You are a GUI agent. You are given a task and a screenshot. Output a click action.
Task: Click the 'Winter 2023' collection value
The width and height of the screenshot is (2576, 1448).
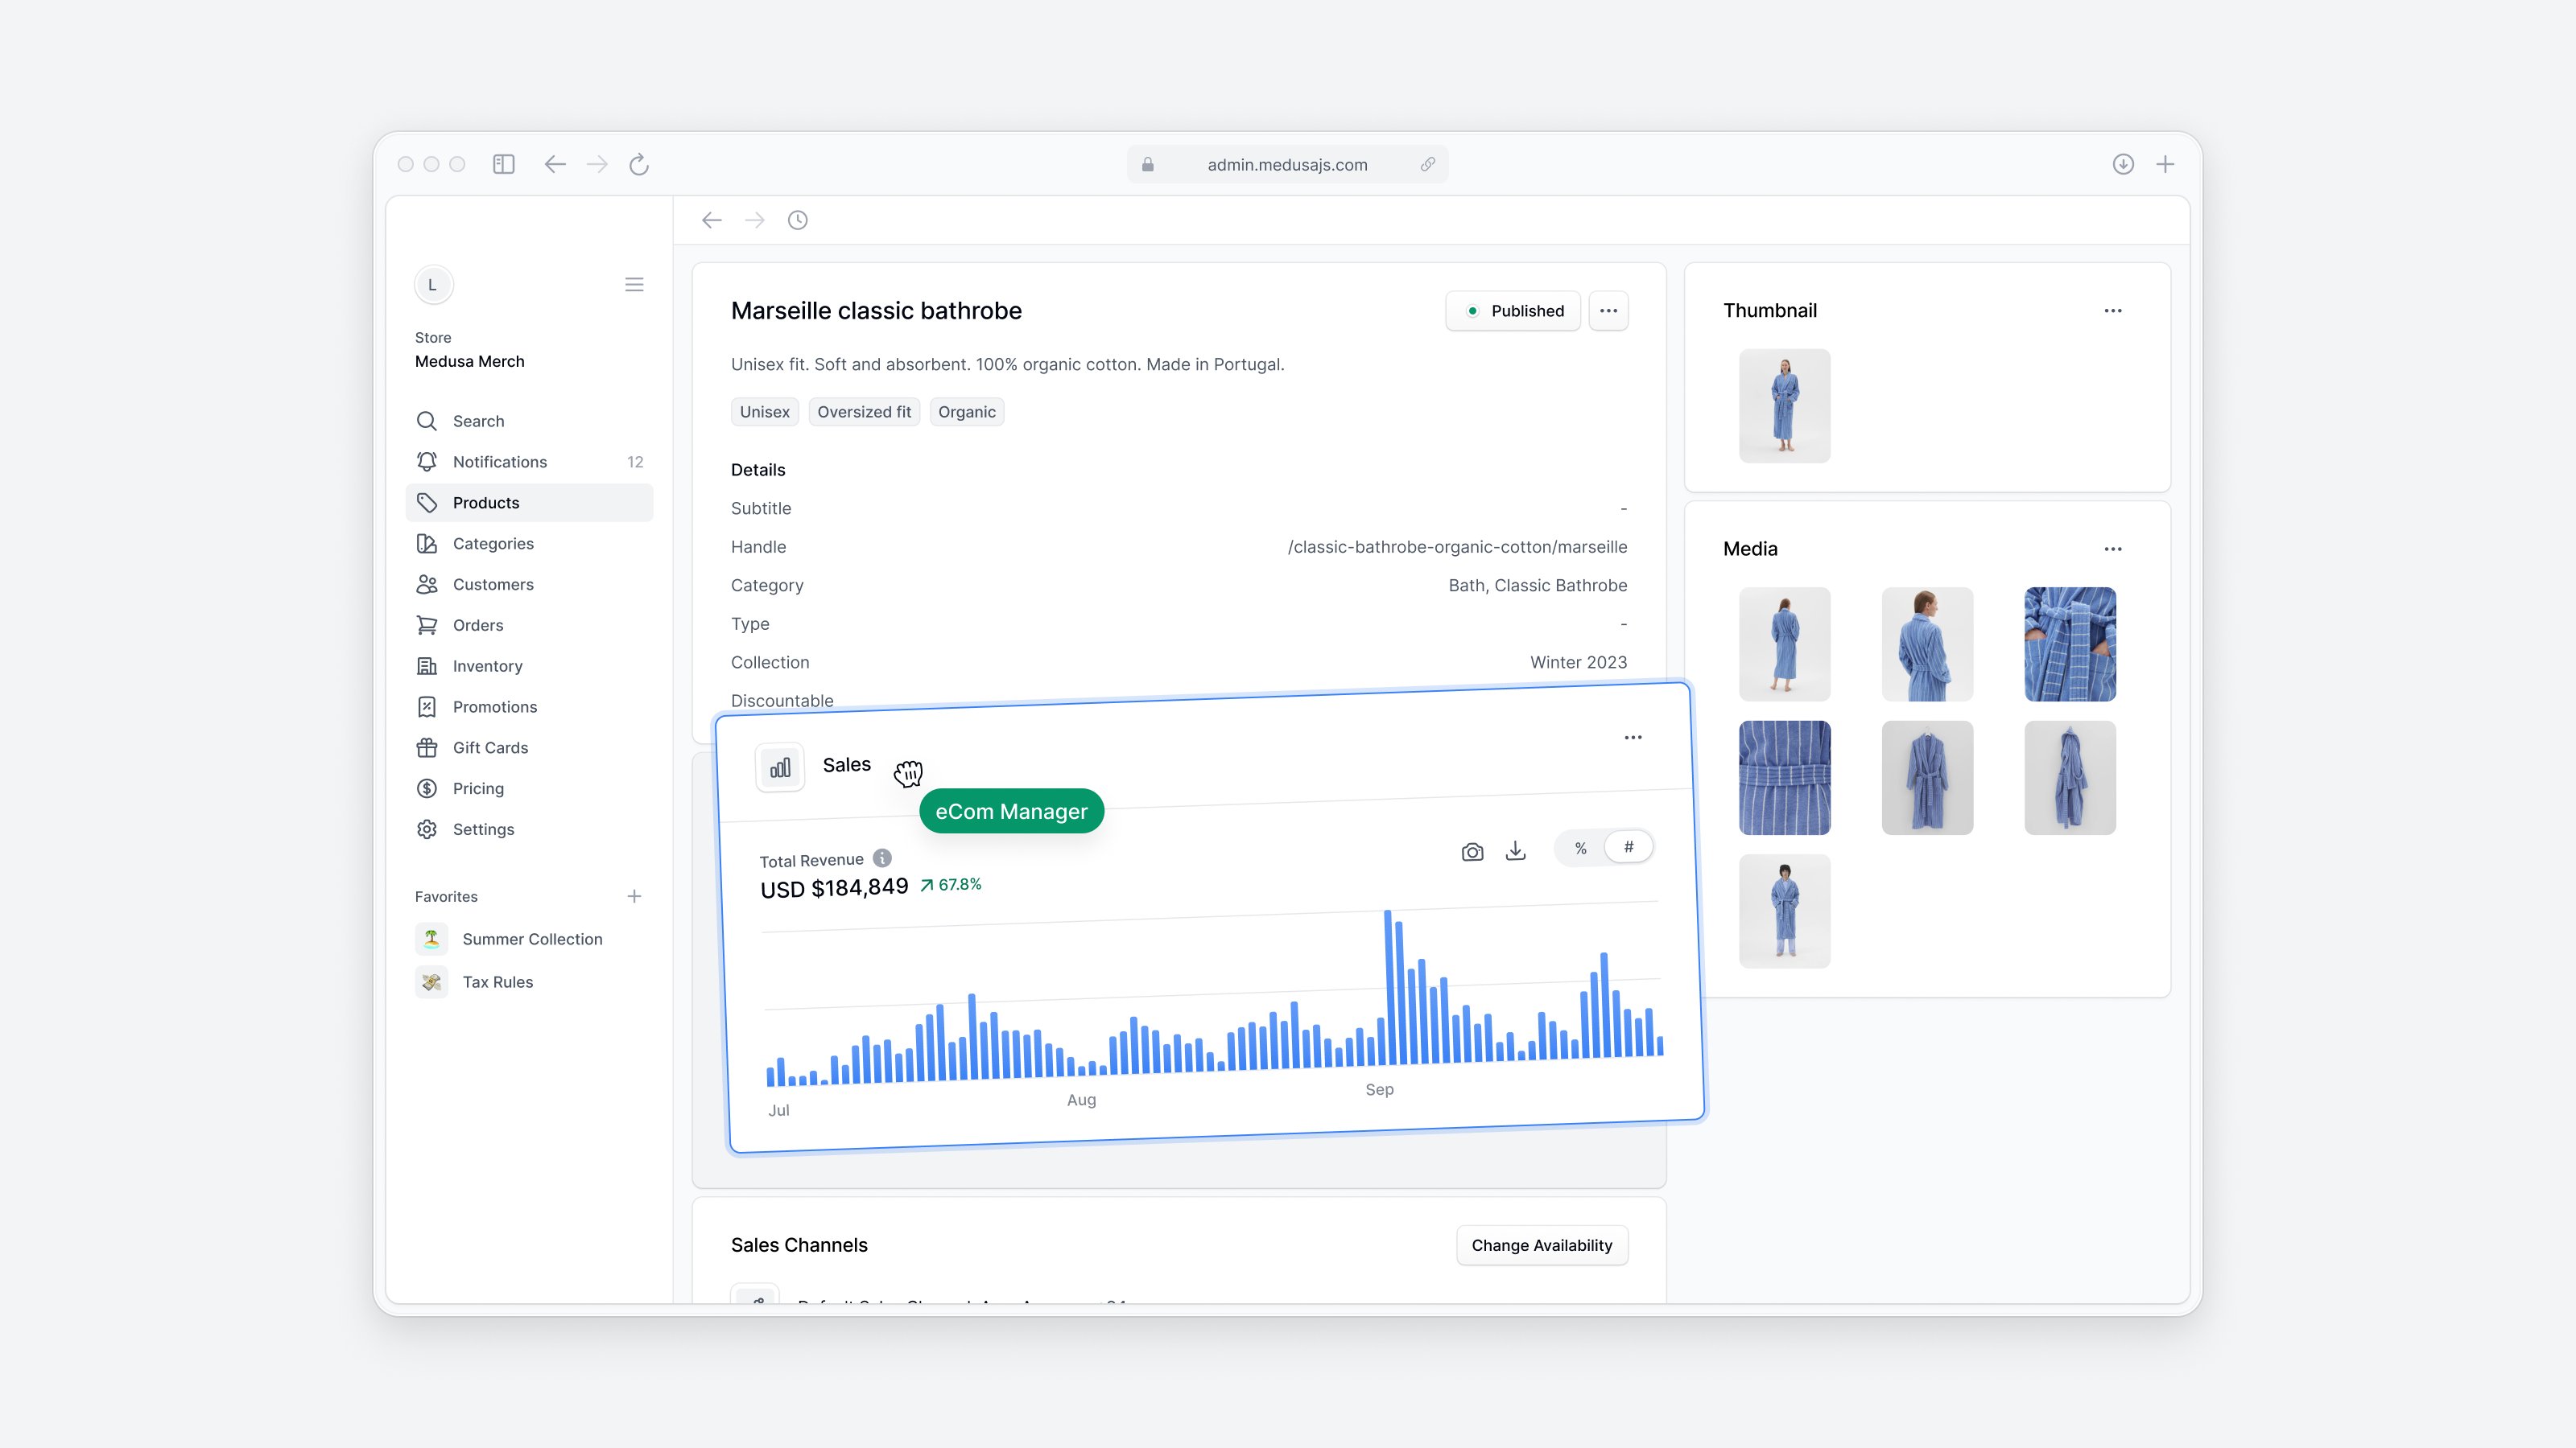[1579, 663]
